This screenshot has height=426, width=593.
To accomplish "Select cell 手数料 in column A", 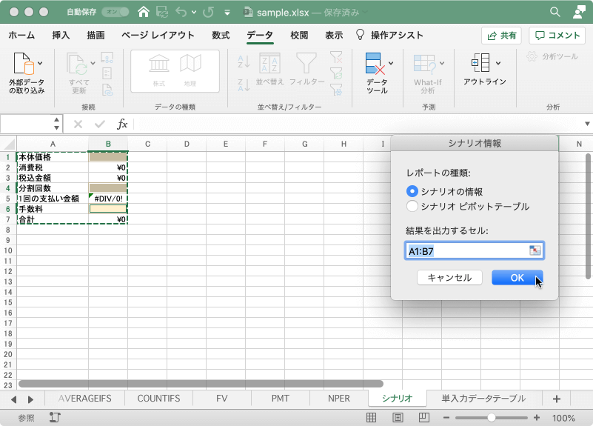I will pyautogui.click(x=53, y=209).
